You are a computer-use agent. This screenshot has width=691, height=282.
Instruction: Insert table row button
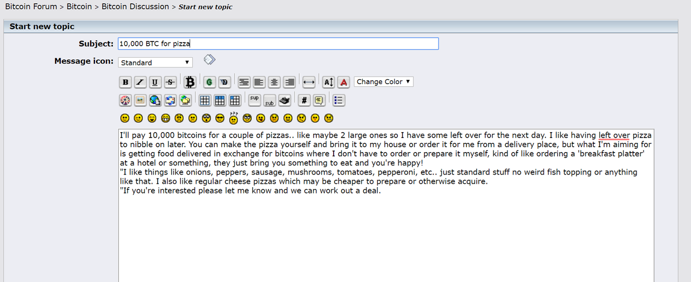(220, 100)
